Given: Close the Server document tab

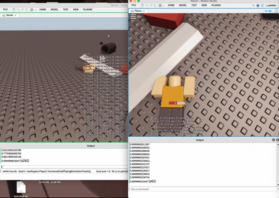Looking at the screenshot, I should [15, 15].
